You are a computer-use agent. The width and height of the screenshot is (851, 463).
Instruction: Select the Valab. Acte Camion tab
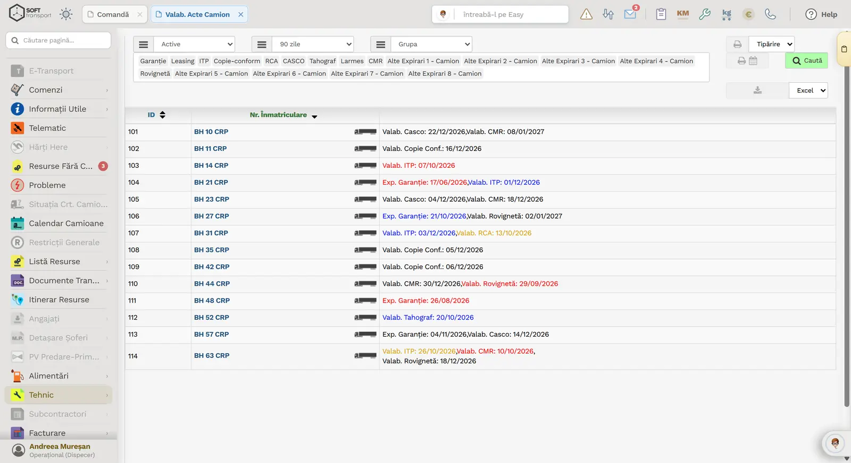[199, 14]
